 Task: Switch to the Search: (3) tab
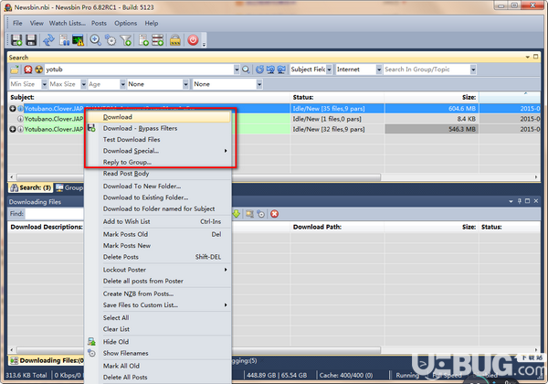coord(31,187)
